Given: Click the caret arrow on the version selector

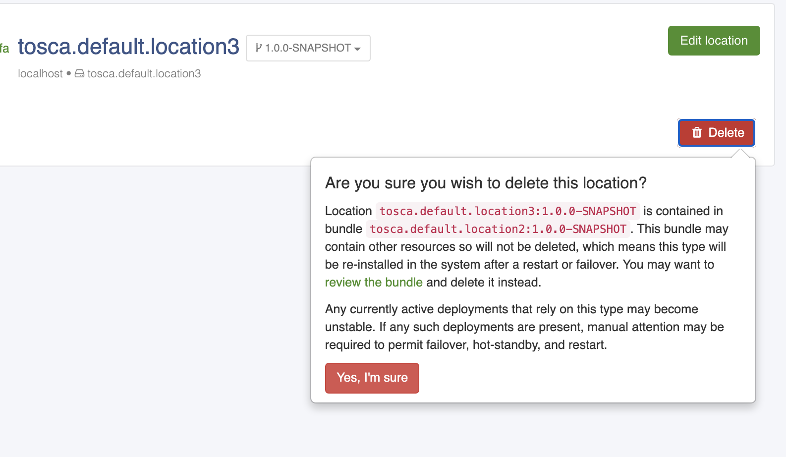Looking at the screenshot, I should tap(357, 49).
